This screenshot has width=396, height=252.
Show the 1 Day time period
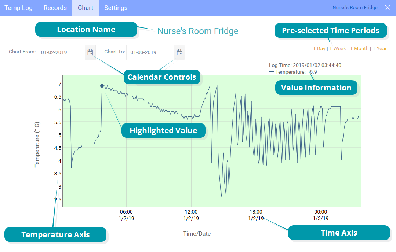click(x=319, y=48)
